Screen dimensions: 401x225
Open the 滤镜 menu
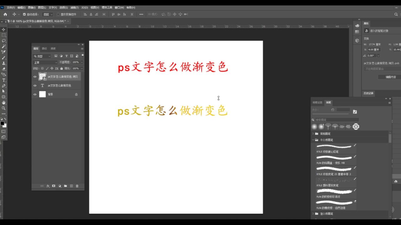click(74, 7)
